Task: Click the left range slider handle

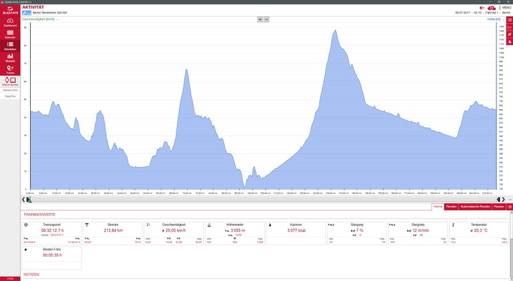Action: pos(29,200)
